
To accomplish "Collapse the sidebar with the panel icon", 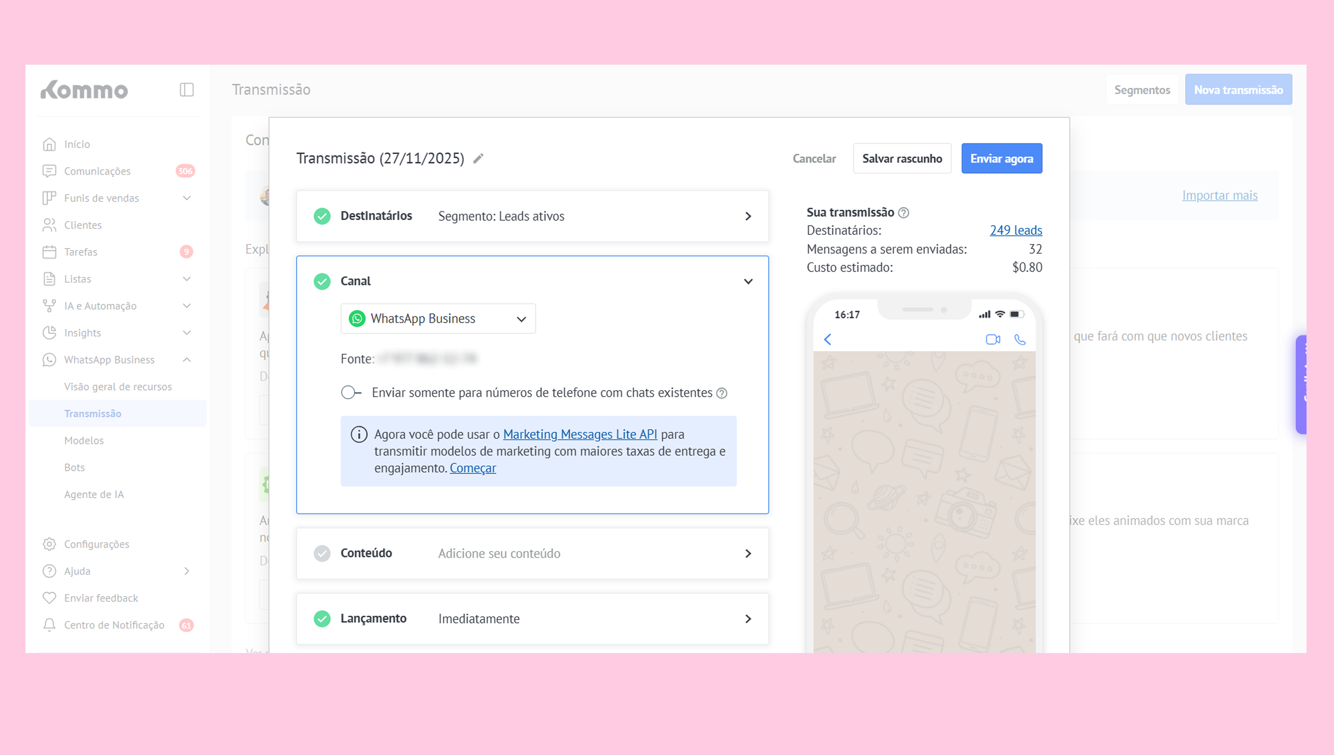I will [x=187, y=90].
